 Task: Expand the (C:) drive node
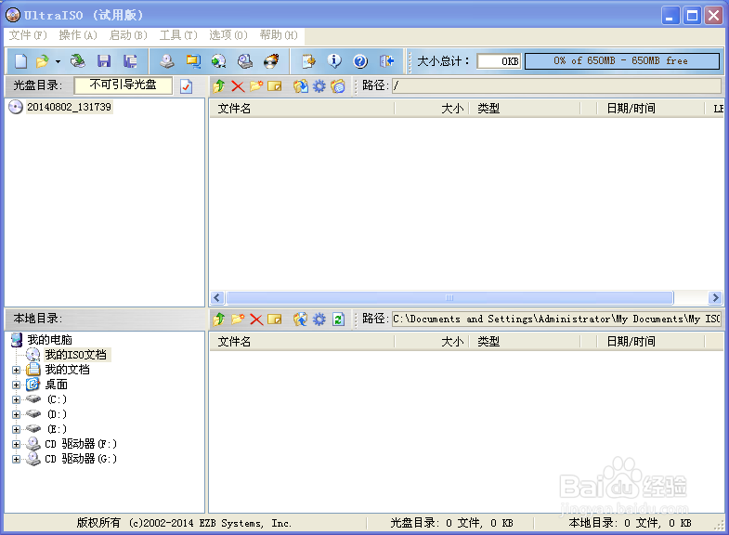(17, 399)
